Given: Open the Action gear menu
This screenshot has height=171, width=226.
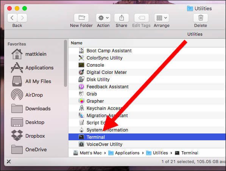Looking at the screenshot, I should [103, 18].
